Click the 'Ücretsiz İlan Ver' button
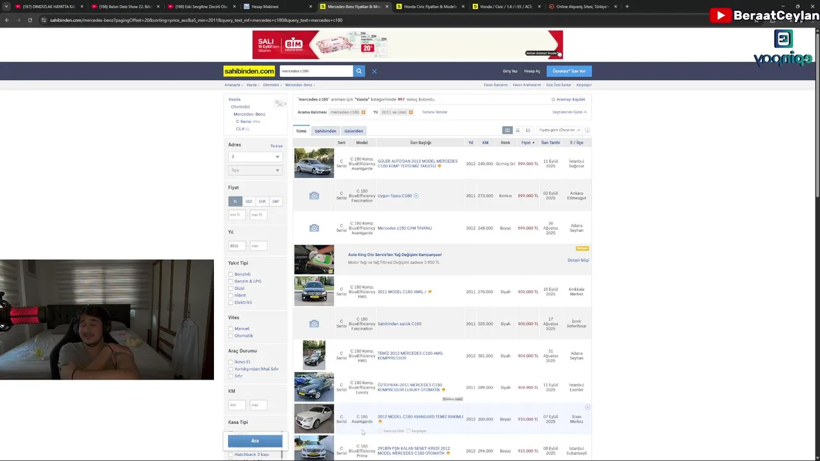 pos(569,71)
